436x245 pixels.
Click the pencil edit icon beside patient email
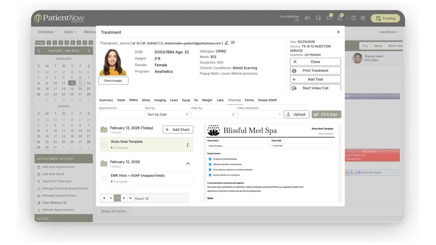point(227,43)
